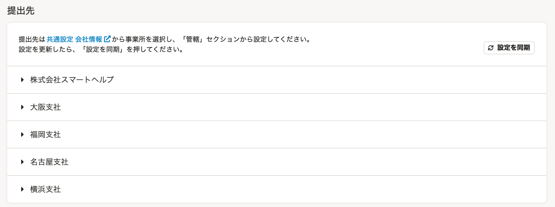The width and height of the screenshot is (555, 207).
Task: Click the 提出先 section heading
Action: pyautogui.click(x=21, y=11)
